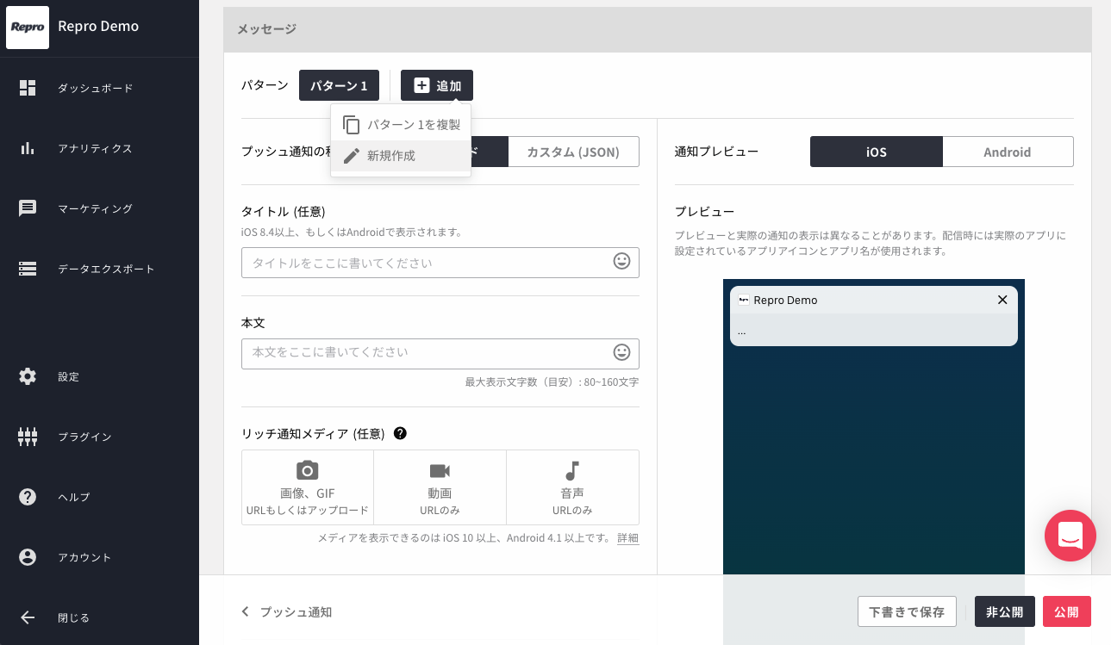Open マーケティング message icon
This screenshot has width=1111, height=645.
coord(28,208)
